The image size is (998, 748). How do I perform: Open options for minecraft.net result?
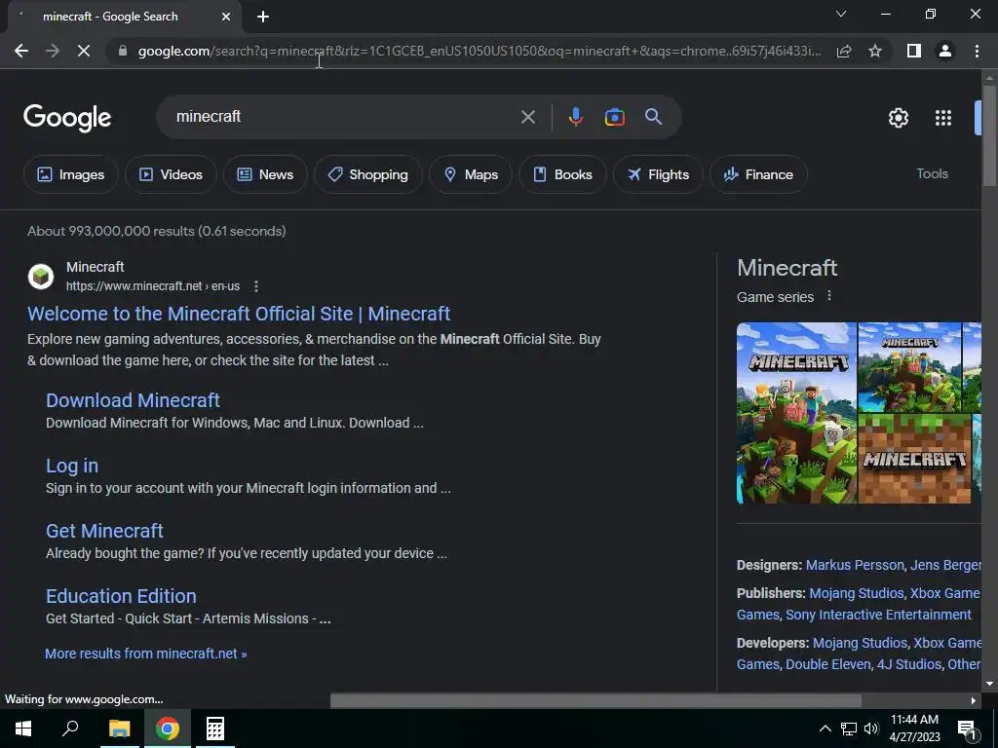pos(256,286)
